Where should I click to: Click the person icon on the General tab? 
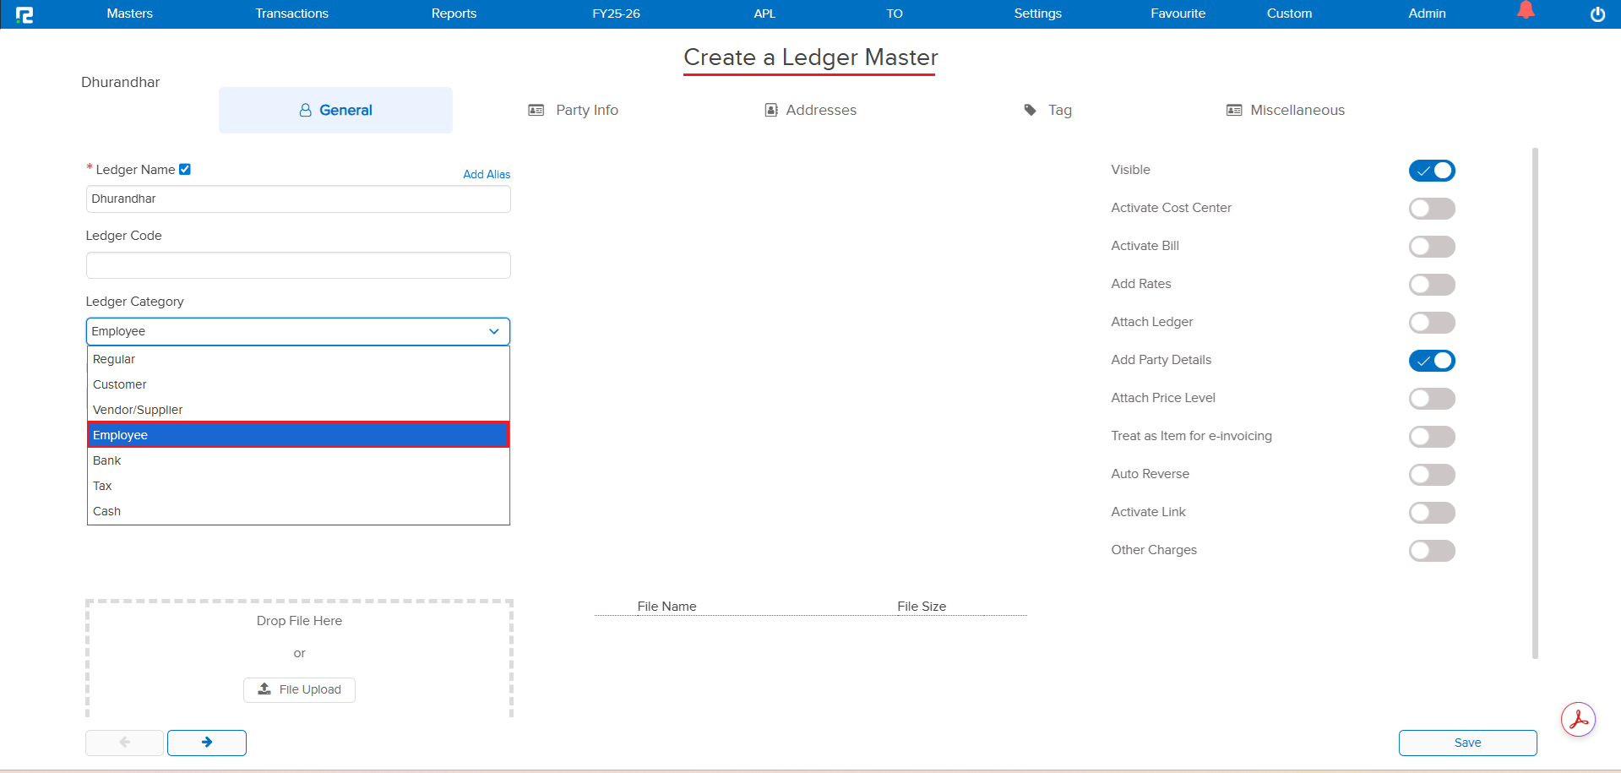tap(305, 110)
